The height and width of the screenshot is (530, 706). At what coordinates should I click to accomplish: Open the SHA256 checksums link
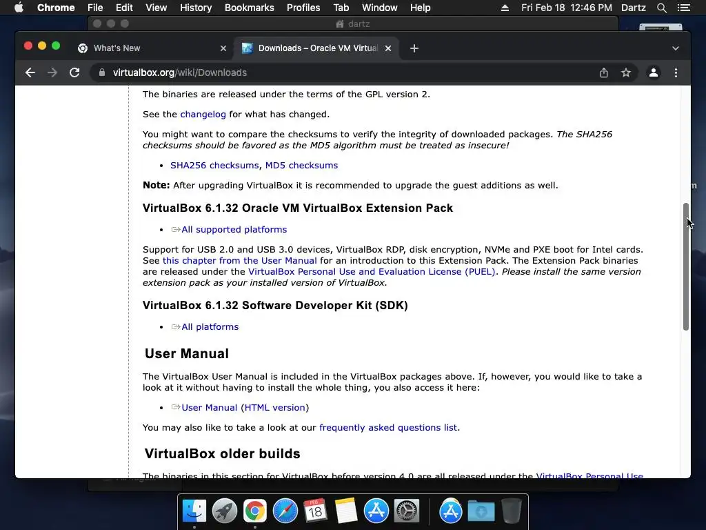[214, 166]
